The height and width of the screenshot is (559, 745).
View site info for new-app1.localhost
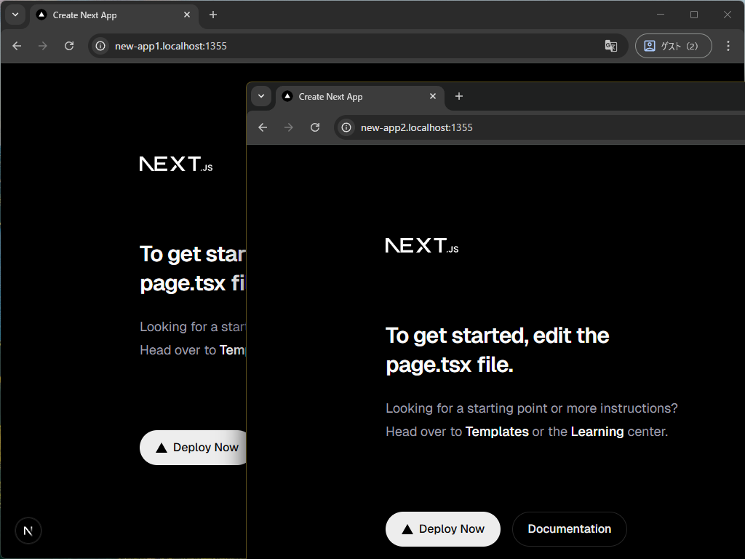[x=100, y=46]
